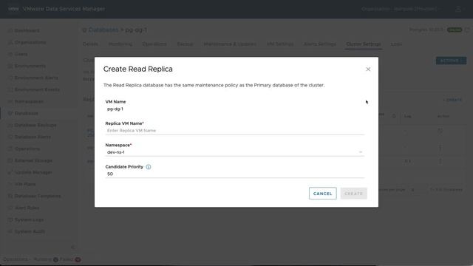Open Dashboard in the sidebar
This screenshot has width=473, height=266.
[27, 30]
